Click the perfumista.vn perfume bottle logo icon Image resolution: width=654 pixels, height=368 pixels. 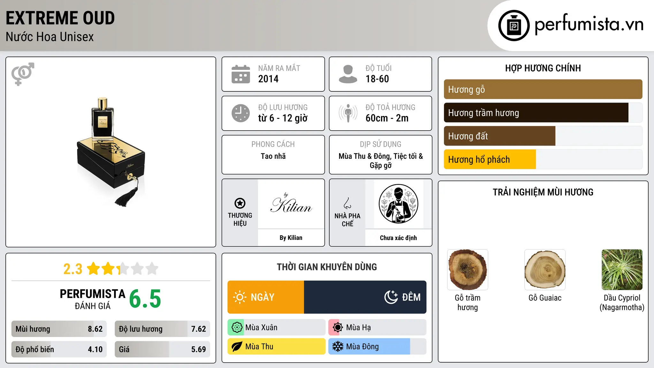(514, 26)
